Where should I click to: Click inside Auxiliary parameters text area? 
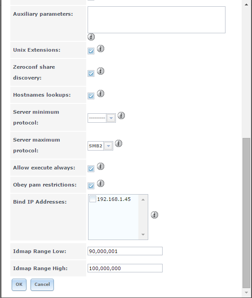point(156,20)
